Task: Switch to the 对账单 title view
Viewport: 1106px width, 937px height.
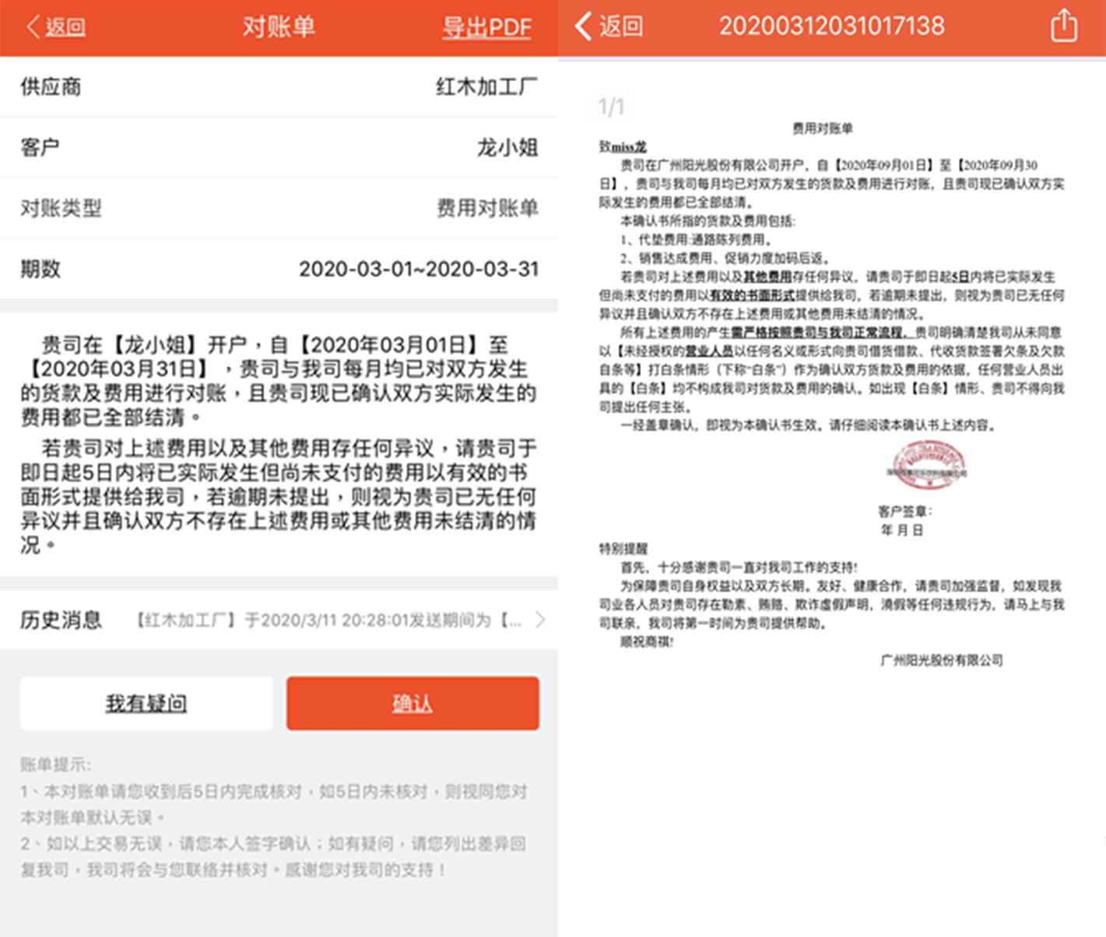Action: 279,26
